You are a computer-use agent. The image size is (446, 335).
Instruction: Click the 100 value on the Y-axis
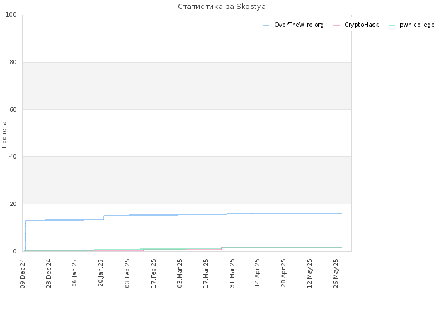point(11,15)
